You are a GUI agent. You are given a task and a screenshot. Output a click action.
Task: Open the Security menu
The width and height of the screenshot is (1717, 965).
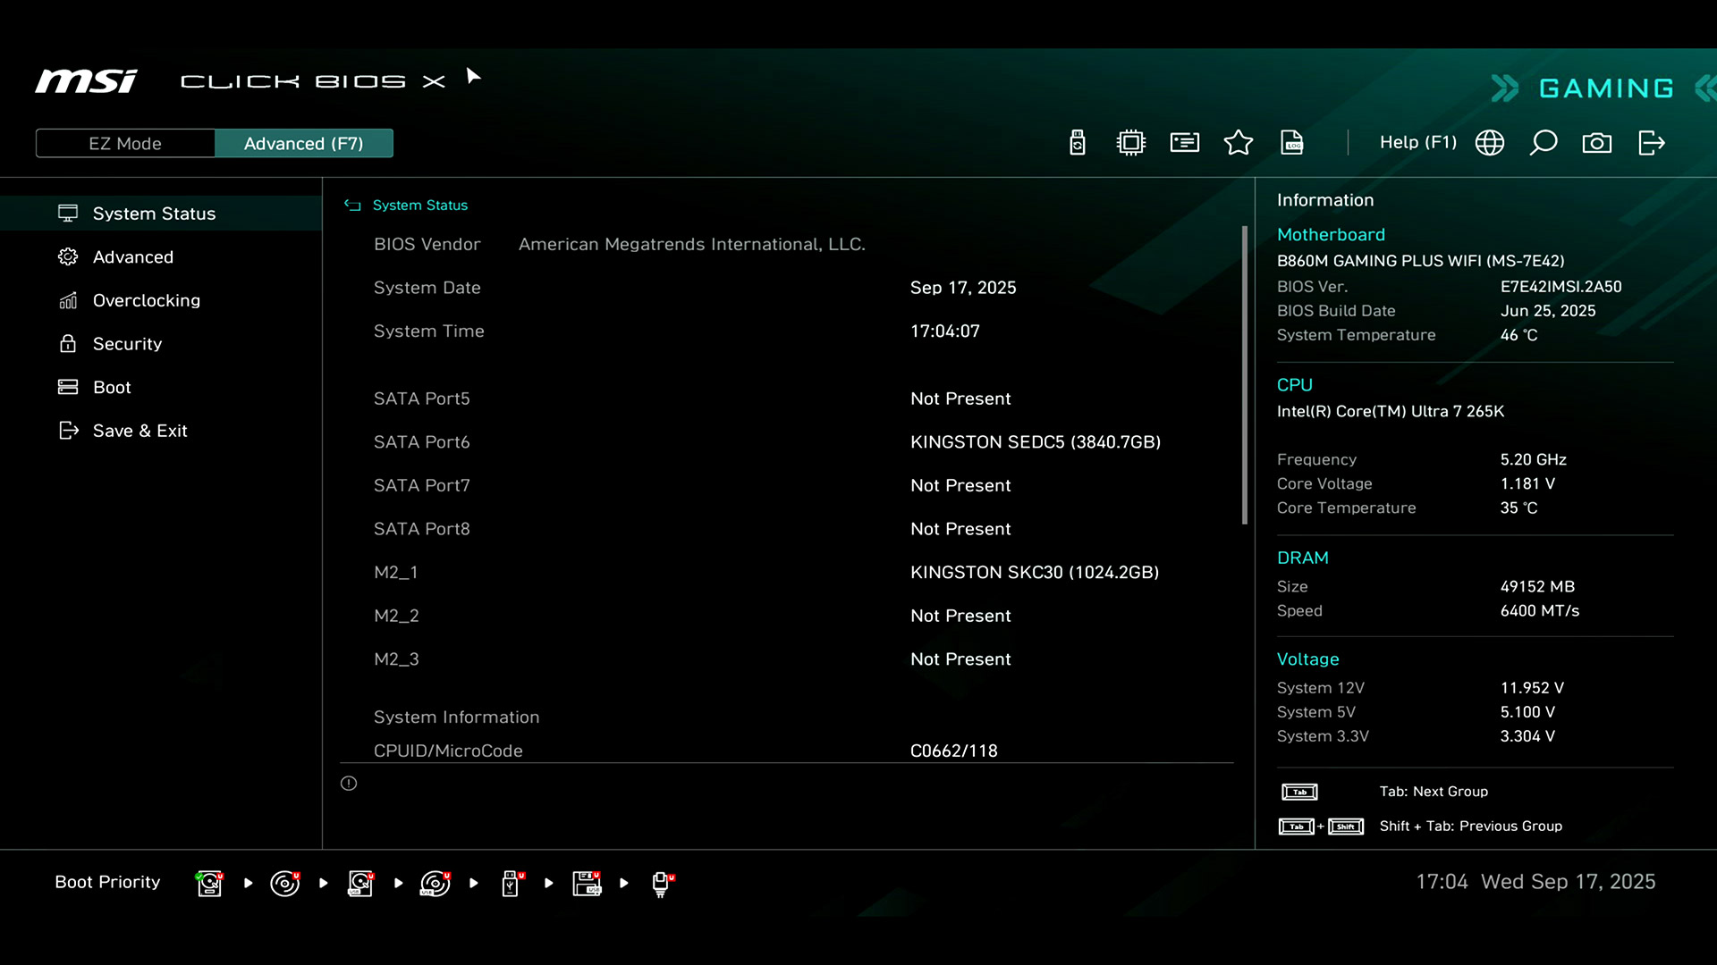(x=127, y=344)
